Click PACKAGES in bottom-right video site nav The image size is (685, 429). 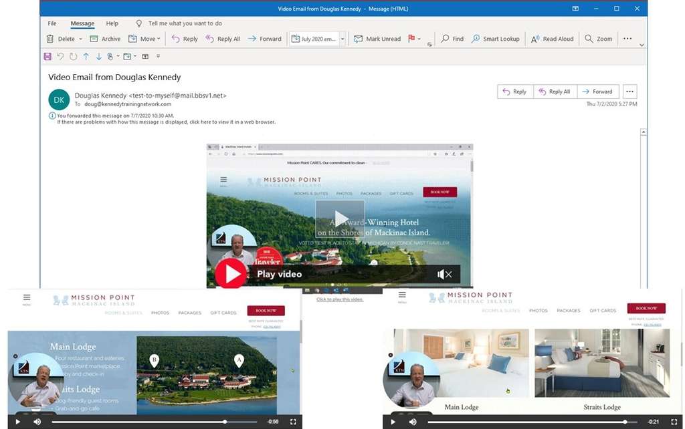click(x=569, y=311)
